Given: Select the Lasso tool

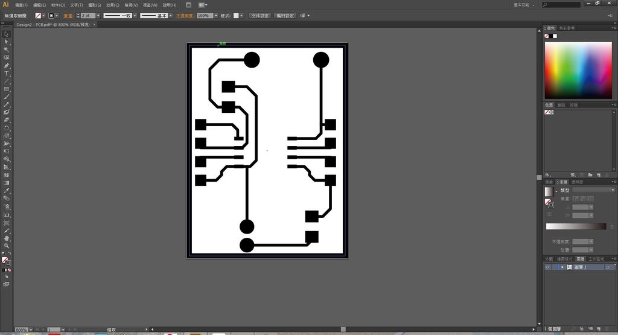Looking at the screenshot, I should tap(6, 57).
